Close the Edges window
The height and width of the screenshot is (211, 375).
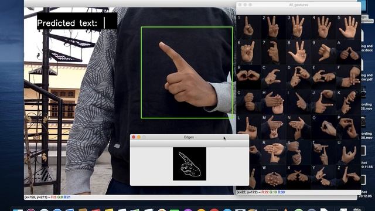point(134,137)
